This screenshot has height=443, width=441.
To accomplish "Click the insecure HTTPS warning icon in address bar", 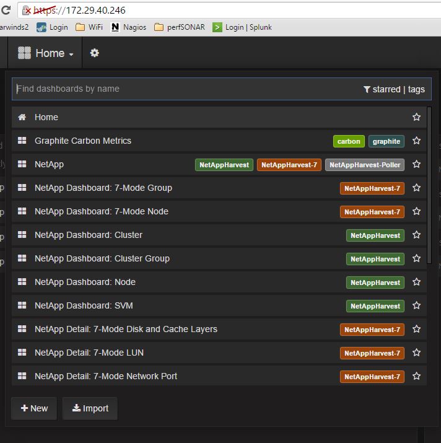I will (x=25, y=11).
